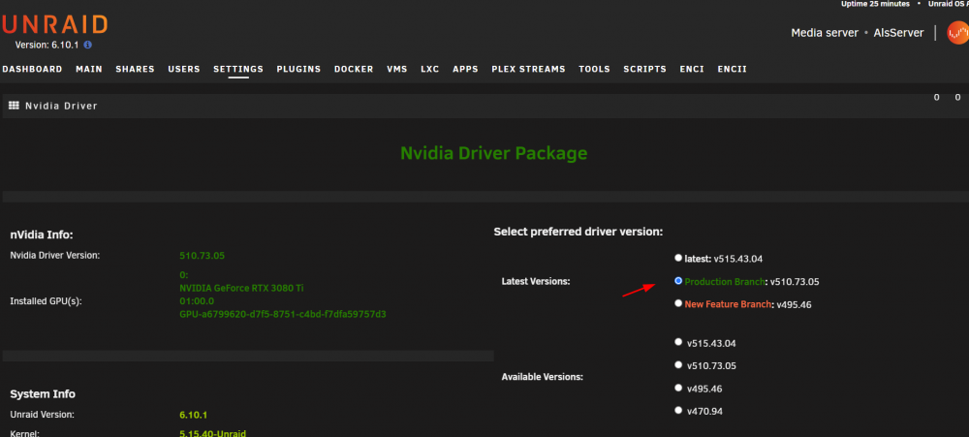This screenshot has height=437, width=969.
Task: Choose available version v515.43.04 radio
Action: 678,342
